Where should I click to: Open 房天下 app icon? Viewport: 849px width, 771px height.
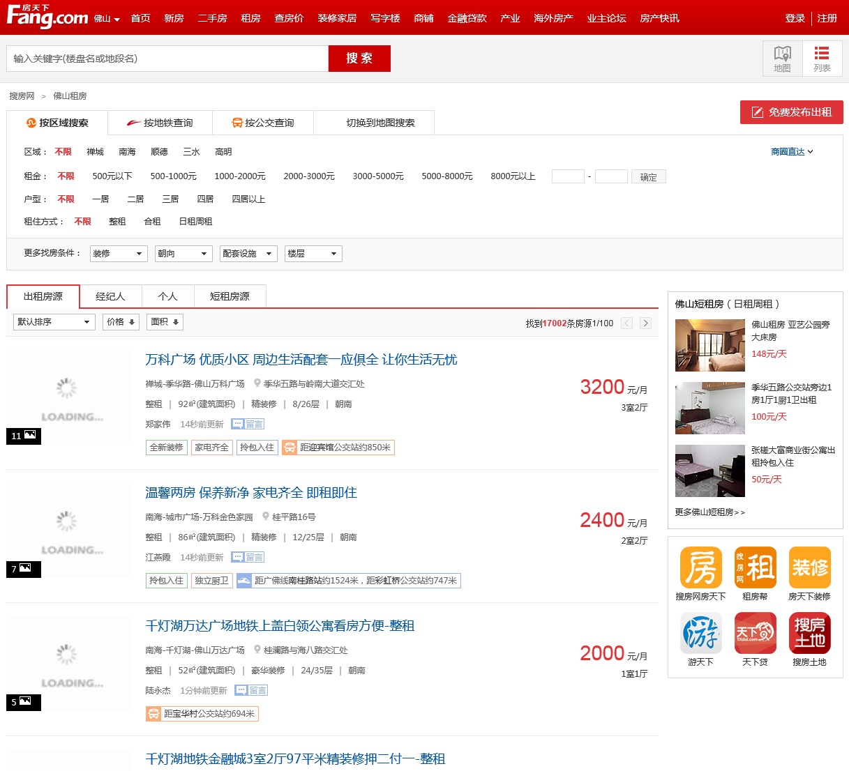700,567
